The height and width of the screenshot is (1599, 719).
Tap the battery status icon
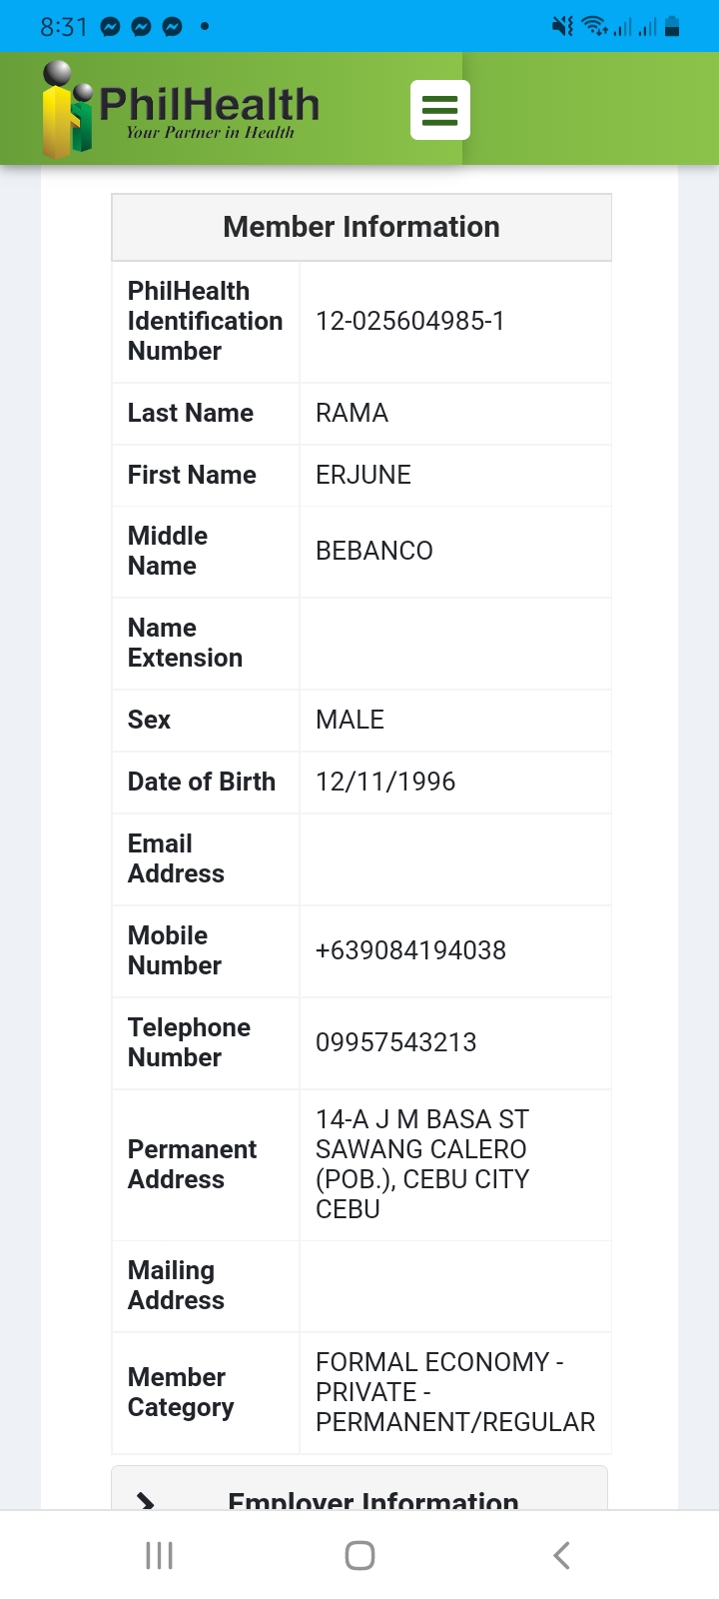pyautogui.click(x=672, y=27)
